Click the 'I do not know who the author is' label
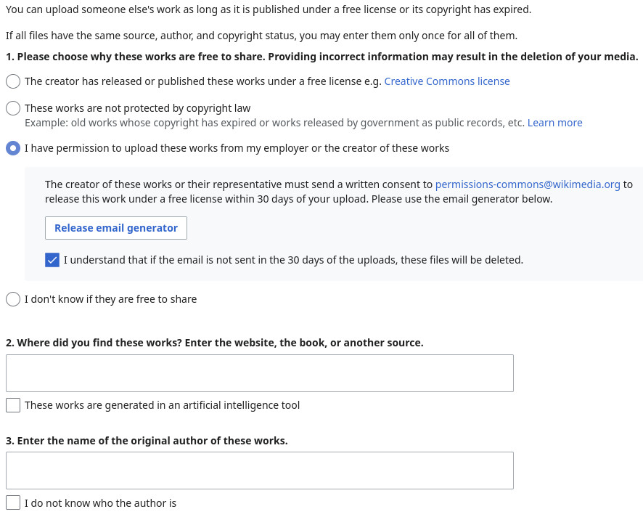Viewport: 643px width, 517px height. point(100,502)
